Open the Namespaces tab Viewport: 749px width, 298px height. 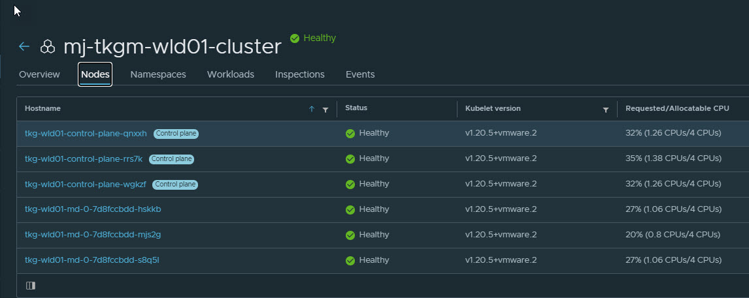pos(158,74)
